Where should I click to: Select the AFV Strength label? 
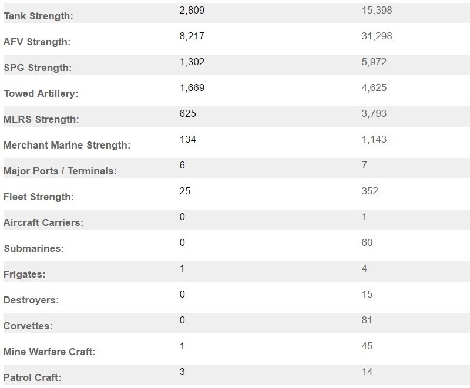point(36,42)
